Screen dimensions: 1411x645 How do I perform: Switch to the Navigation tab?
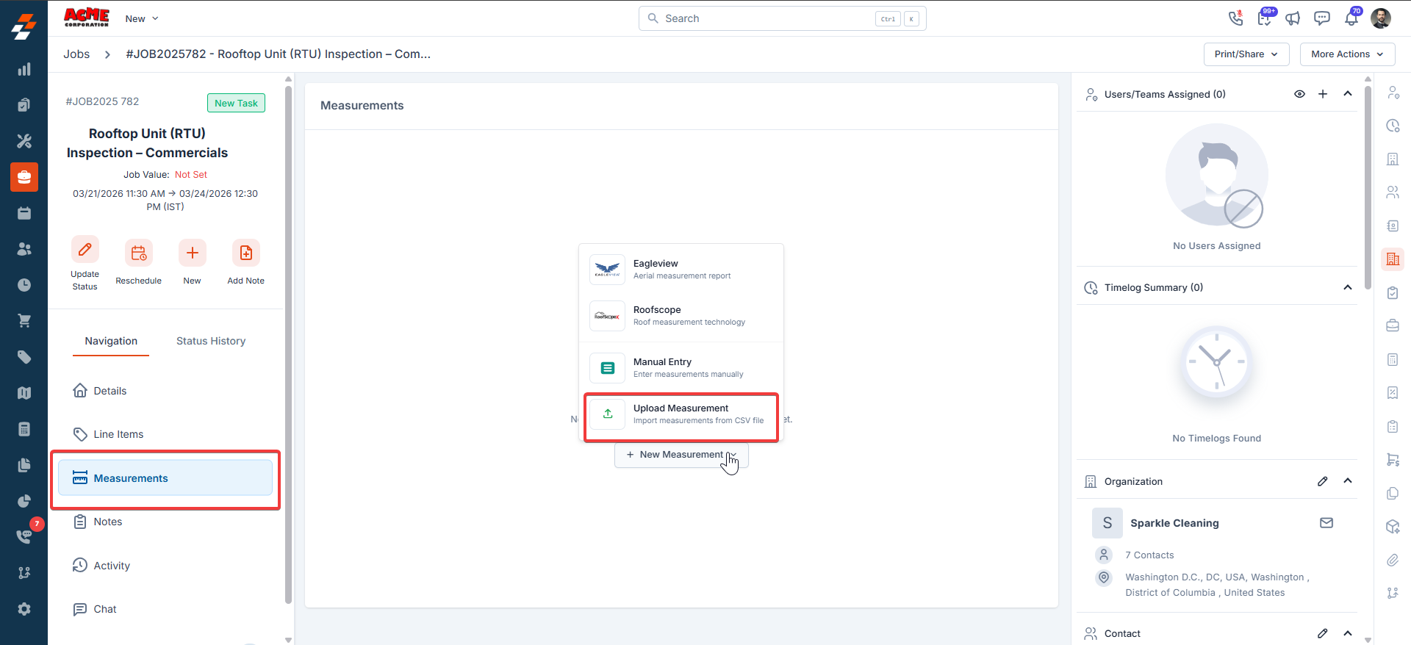coord(111,341)
